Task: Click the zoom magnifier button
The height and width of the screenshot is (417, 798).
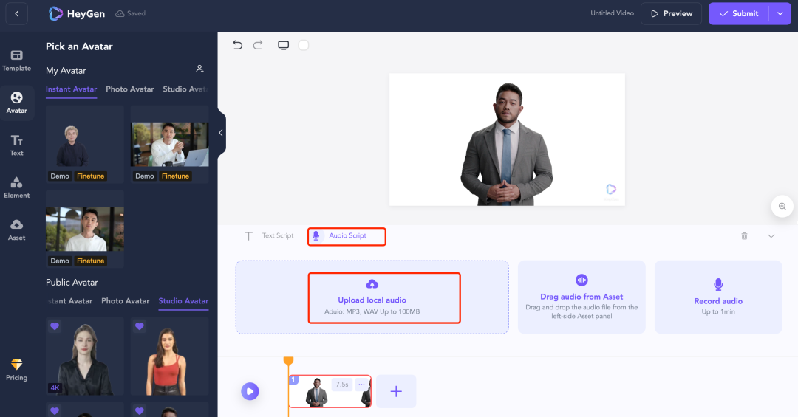Action: click(782, 207)
